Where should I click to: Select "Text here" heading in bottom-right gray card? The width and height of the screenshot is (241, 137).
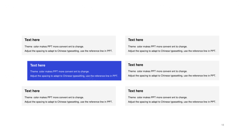[x=136, y=91]
